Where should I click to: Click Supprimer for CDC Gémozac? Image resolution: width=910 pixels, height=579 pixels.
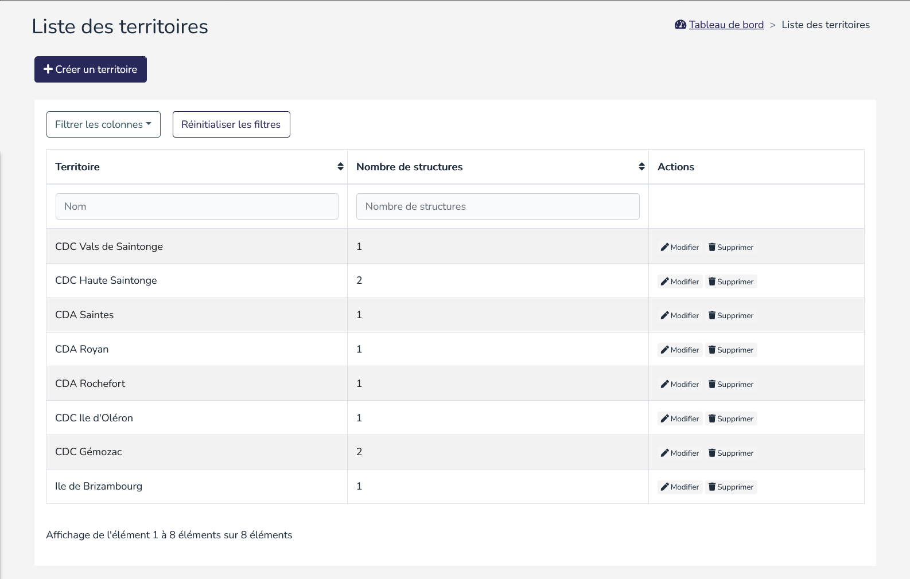[x=731, y=453]
